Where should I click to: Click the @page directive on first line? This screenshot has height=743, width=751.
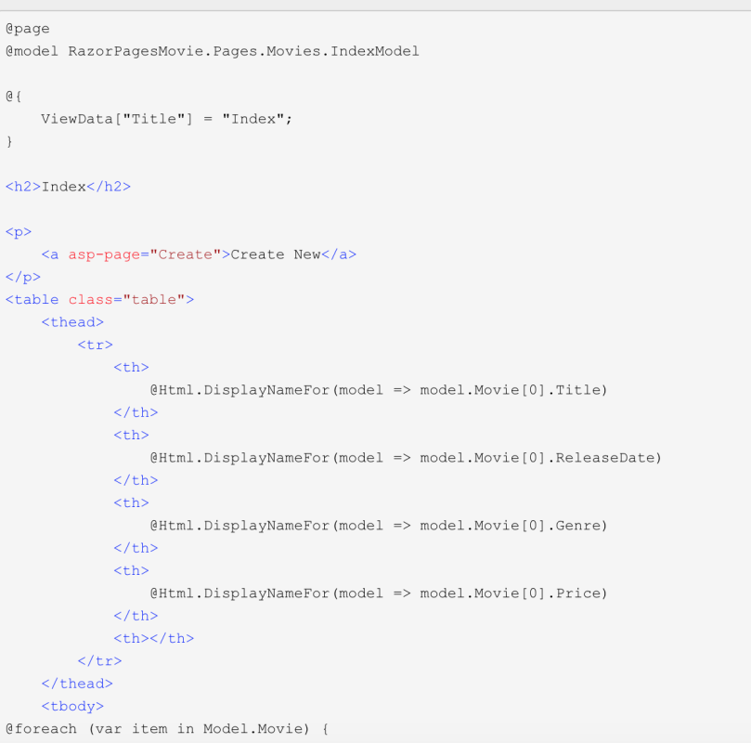[x=28, y=29]
